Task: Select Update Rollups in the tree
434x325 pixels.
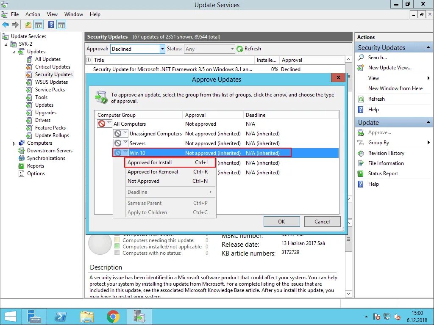Action: [52, 135]
